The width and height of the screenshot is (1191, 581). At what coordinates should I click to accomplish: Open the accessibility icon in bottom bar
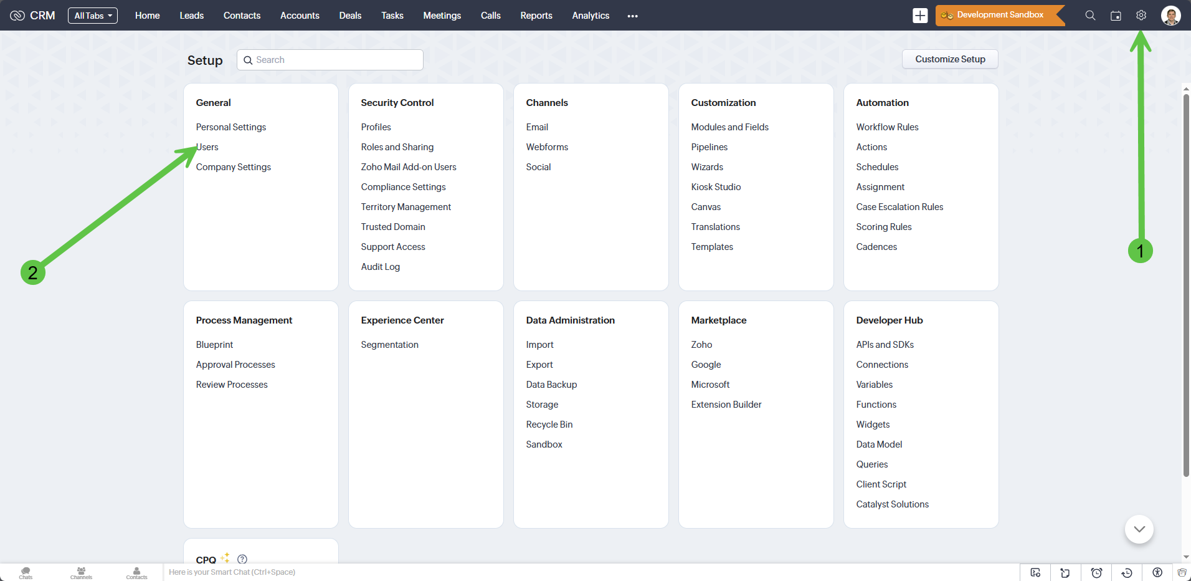coord(1157,572)
